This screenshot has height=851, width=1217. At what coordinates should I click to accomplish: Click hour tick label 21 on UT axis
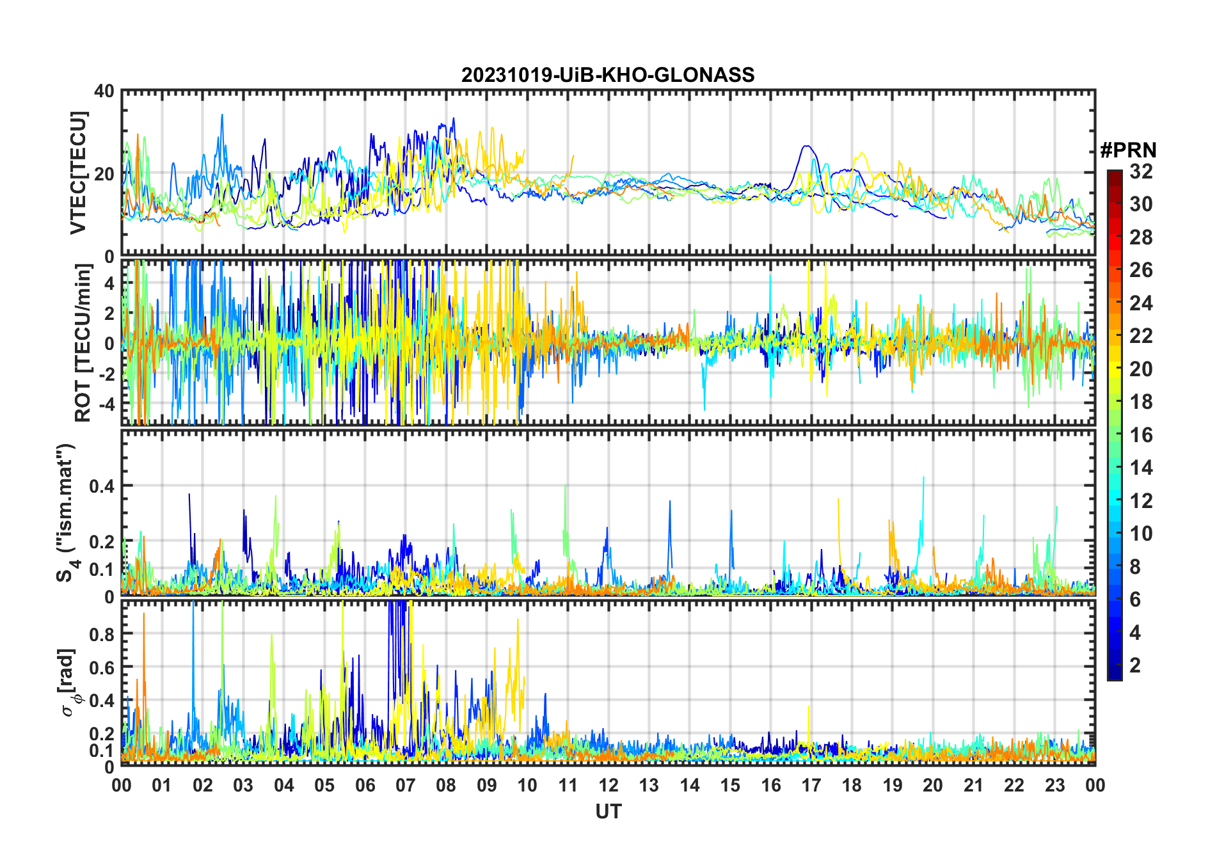pos(973,785)
